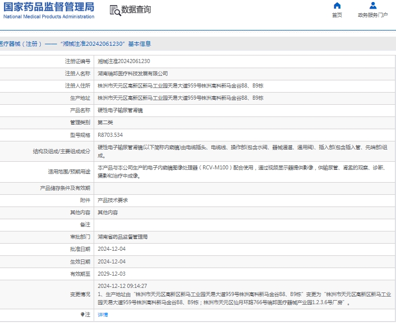Select approval date 2024-12-04 in 批准日期 row

tap(111, 249)
